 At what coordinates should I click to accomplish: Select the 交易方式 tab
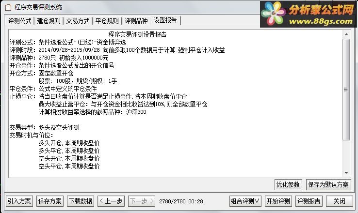(x=78, y=21)
